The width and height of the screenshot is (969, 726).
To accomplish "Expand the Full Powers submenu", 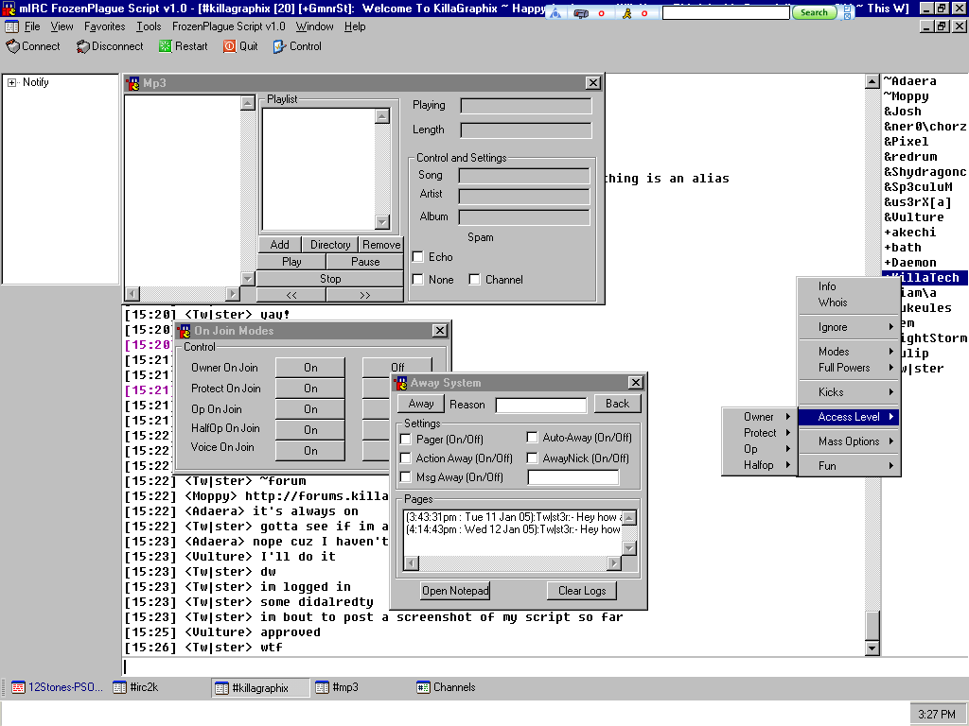I will coord(849,368).
